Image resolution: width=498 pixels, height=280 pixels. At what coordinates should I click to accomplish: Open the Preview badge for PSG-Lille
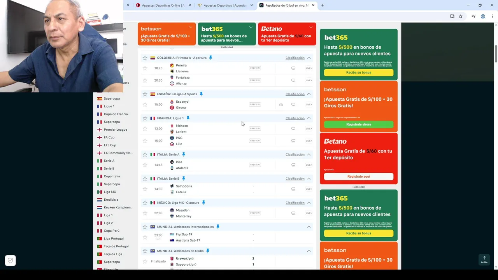click(255, 140)
